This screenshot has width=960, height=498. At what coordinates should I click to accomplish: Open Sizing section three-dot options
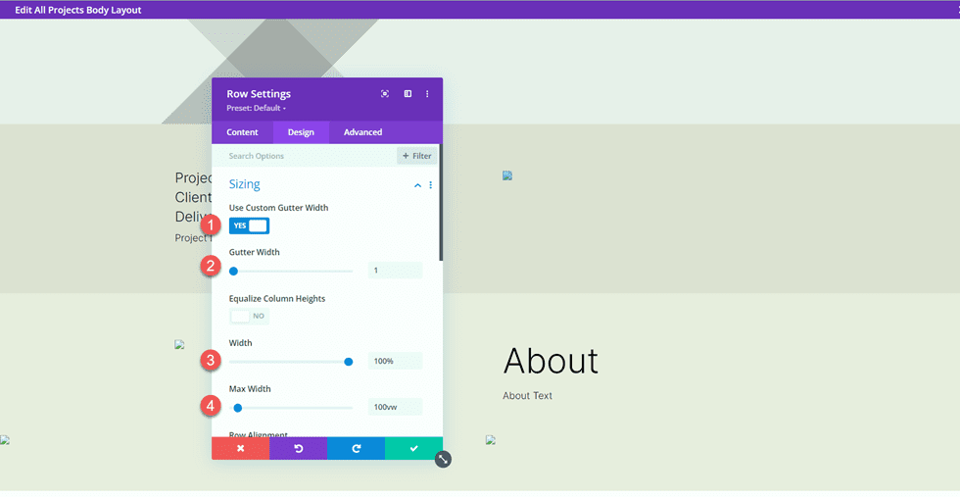coord(430,184)
